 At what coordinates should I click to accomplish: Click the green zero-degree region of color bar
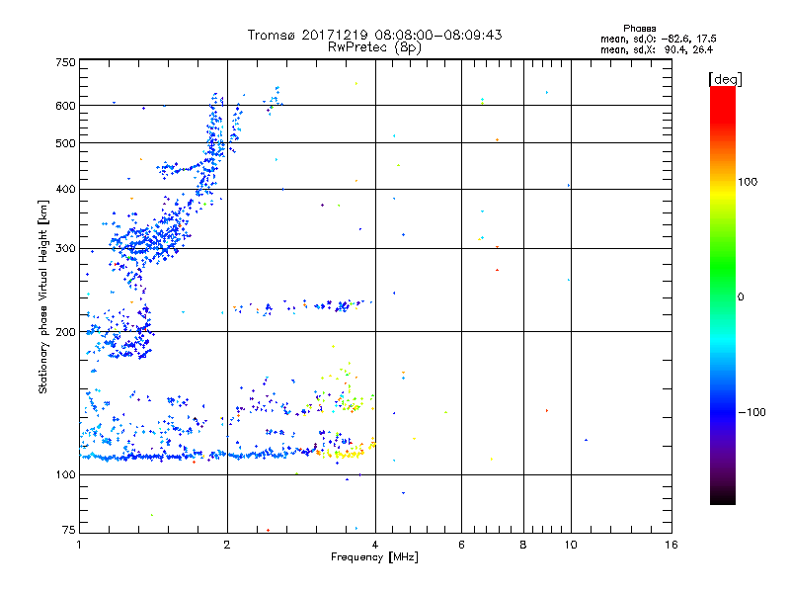point(723,296)
